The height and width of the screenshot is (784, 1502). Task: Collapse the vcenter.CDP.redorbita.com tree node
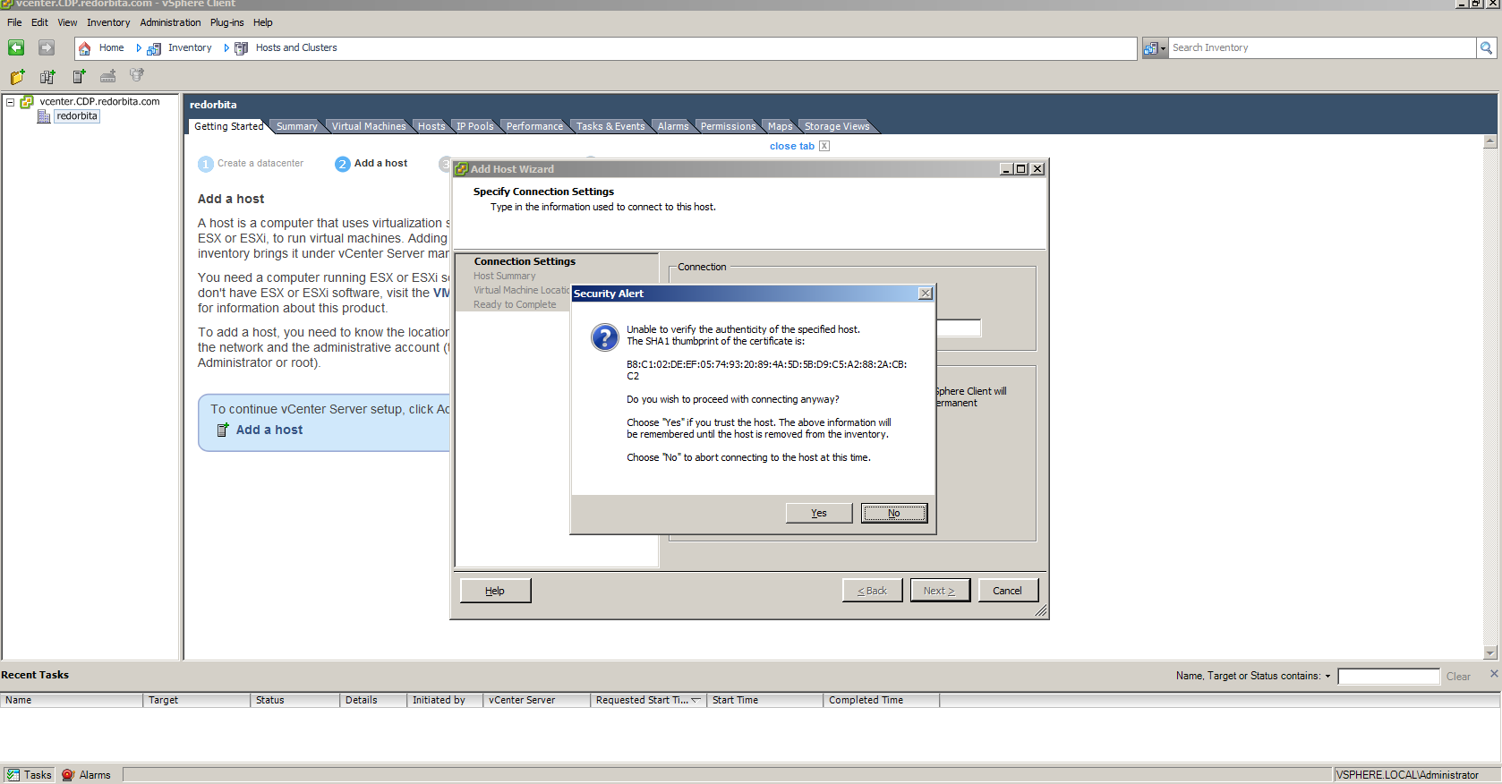10,102
